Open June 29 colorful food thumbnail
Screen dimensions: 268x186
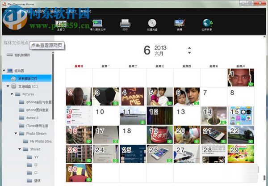click(241, 154)
